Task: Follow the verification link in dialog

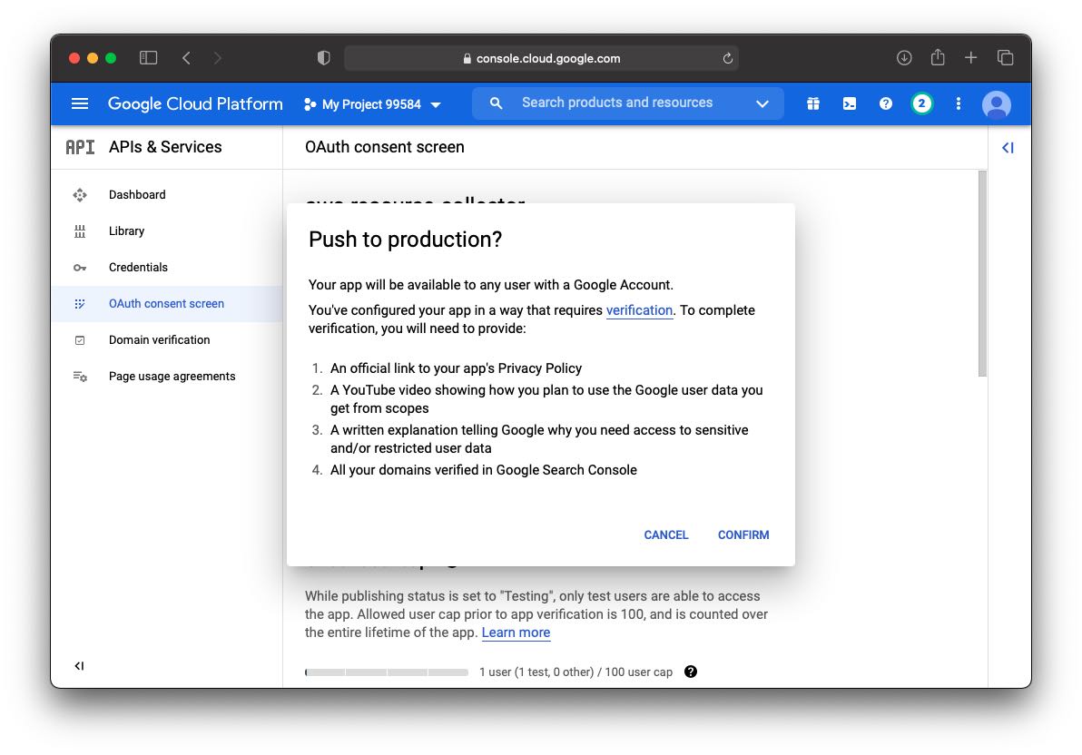Action: click(639, 310)
